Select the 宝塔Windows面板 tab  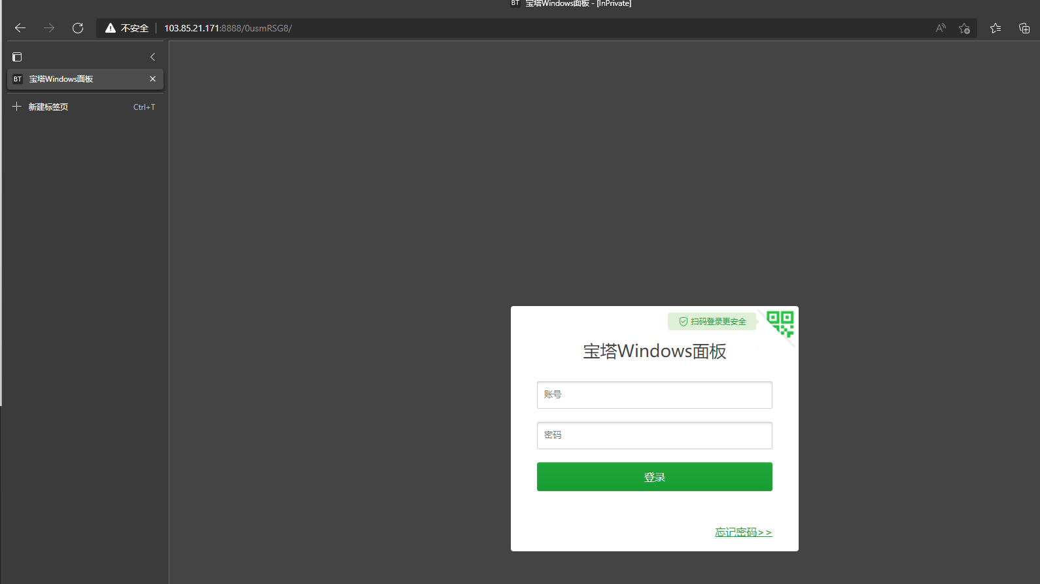[85, 79]
